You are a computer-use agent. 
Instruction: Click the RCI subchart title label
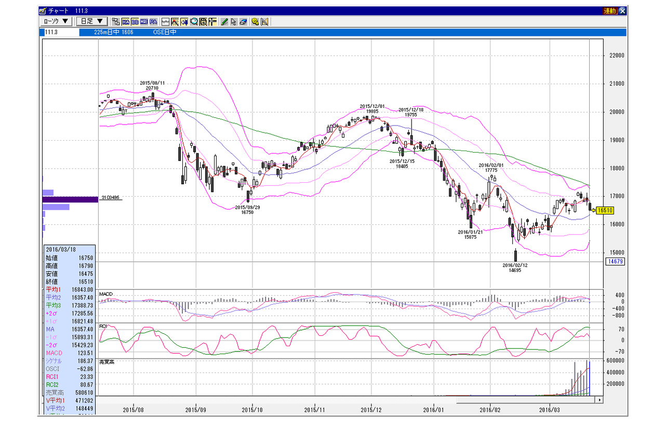(103, 327)
